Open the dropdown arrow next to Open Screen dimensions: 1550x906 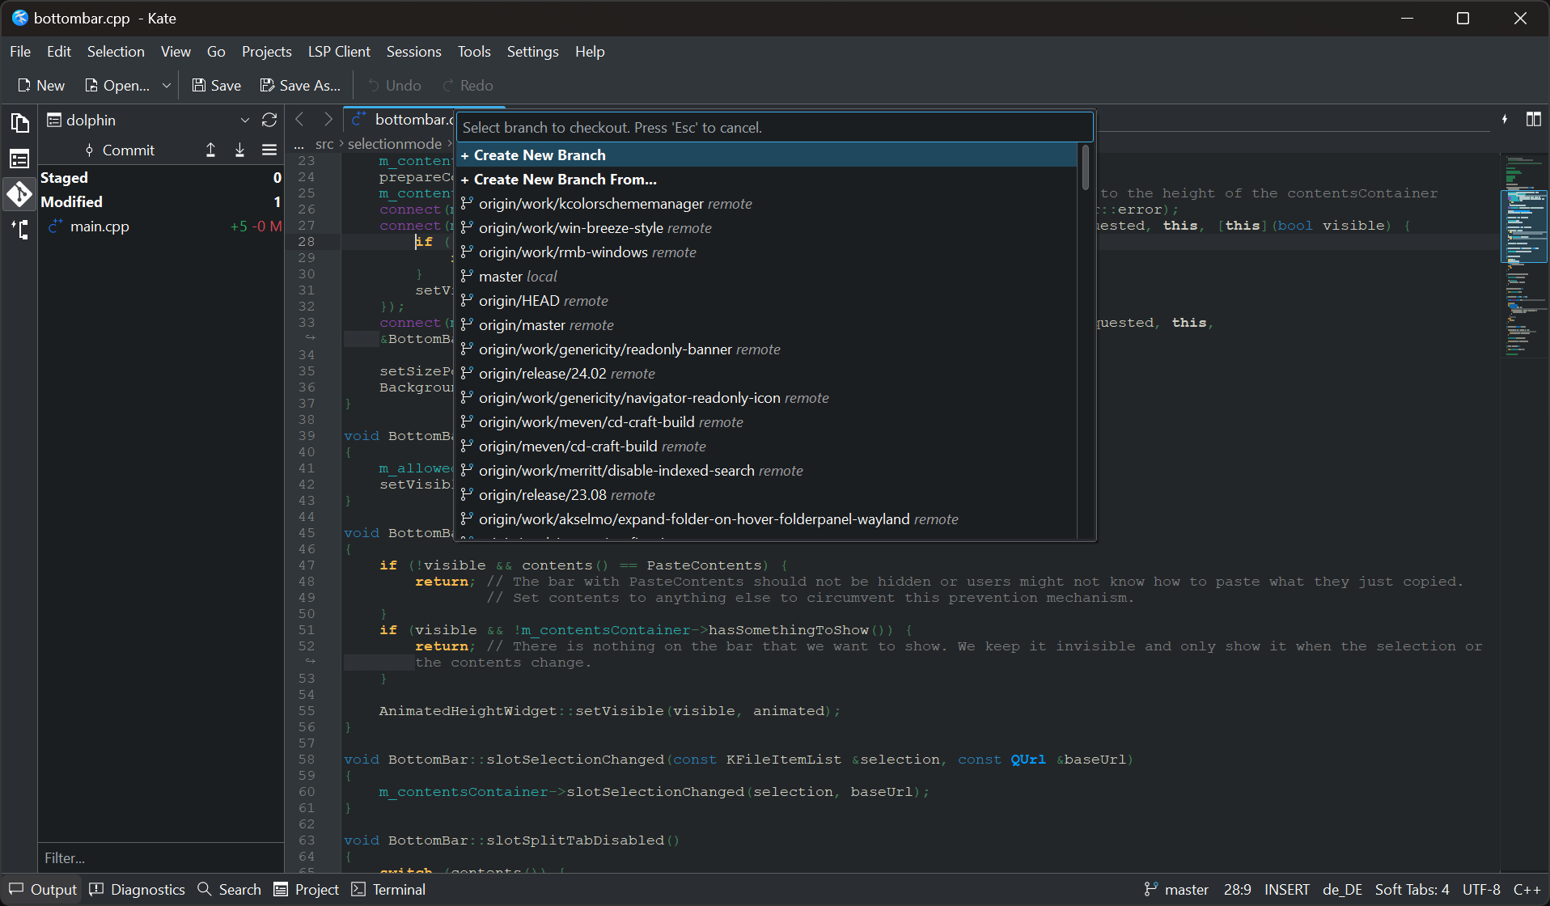point(167,86)
